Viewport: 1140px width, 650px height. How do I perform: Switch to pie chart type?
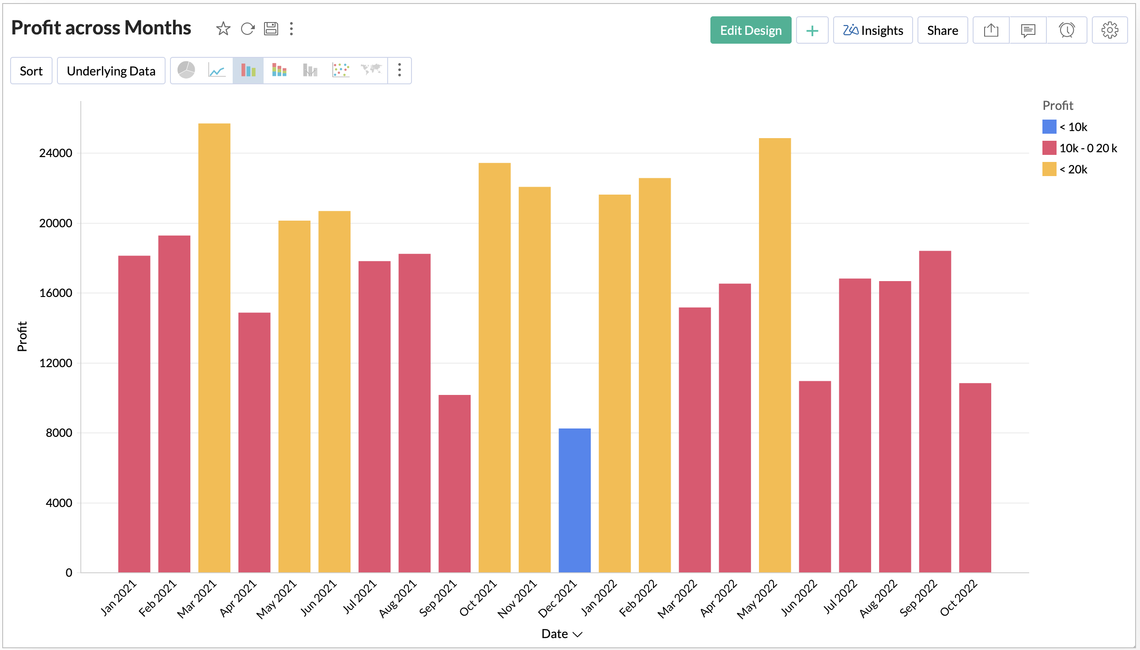coord(186,70)
